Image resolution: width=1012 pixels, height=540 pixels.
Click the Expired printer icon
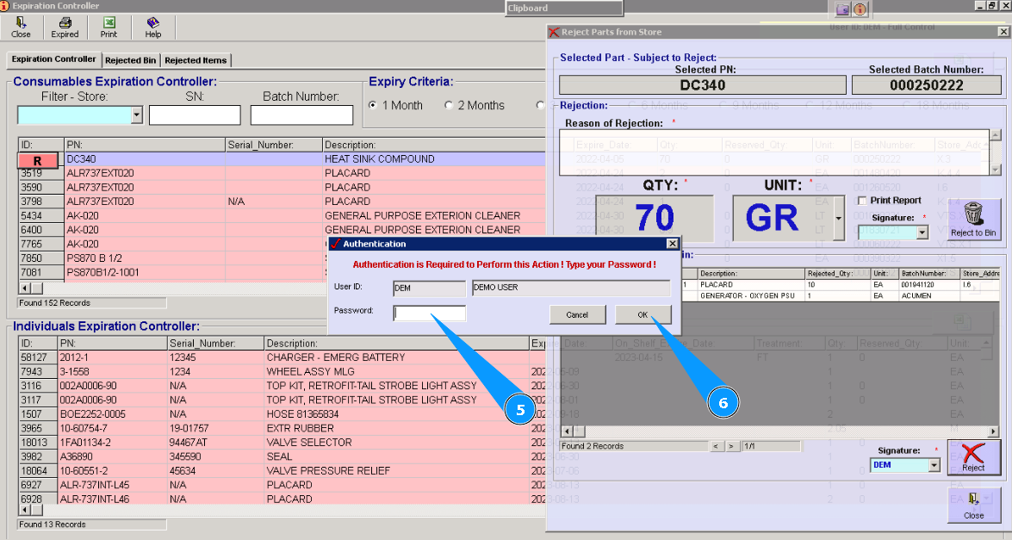tap(65, 23)
